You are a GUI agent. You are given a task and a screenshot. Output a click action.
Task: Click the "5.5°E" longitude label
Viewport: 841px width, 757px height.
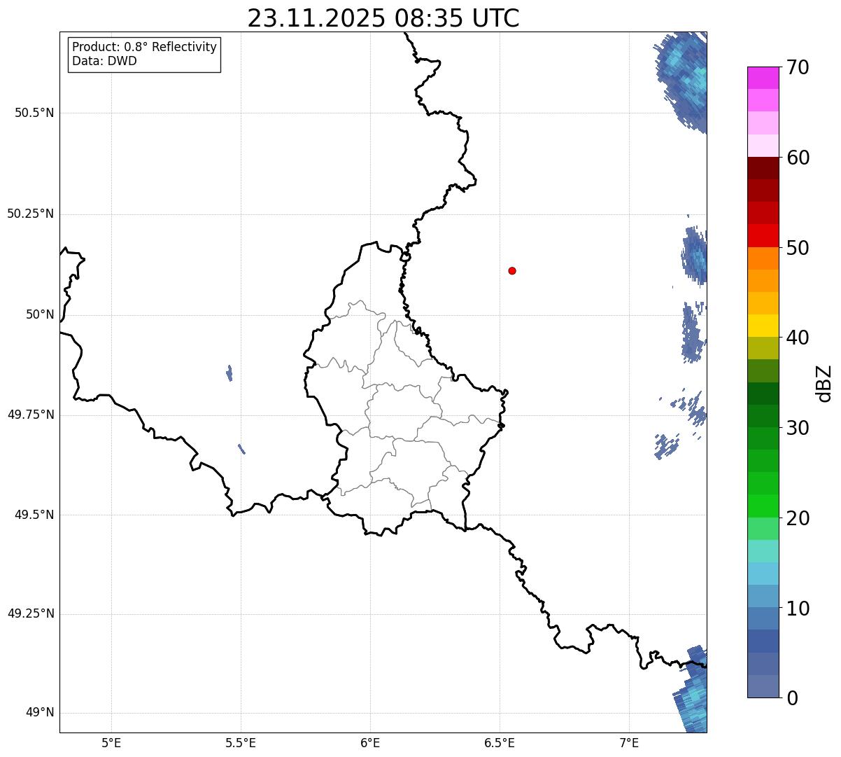point(241,742)
